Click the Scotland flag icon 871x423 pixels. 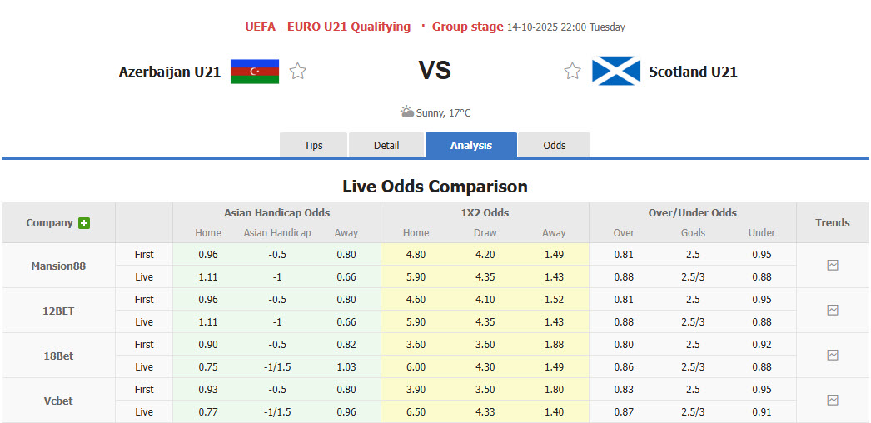(616, 72)
